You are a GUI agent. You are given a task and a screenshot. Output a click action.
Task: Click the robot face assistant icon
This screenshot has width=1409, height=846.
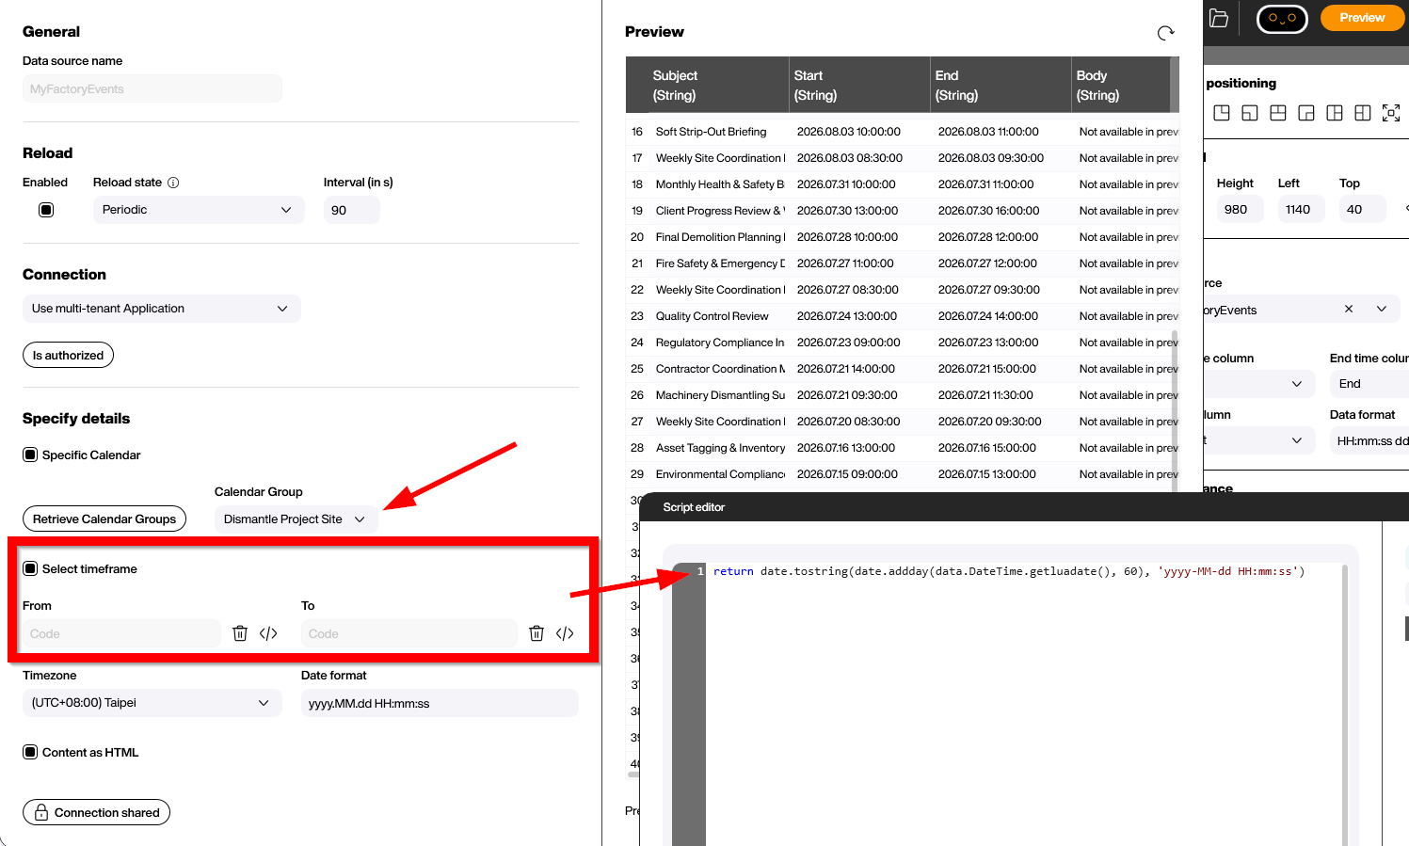1282,18
